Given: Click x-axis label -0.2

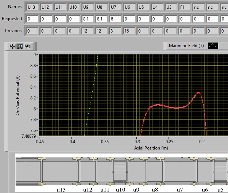Looking at the screenshot, I should click(201, 141).
